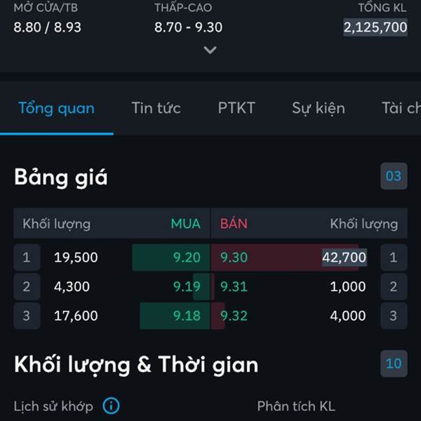Pick buy price 9.18
421x421 pixels.
click(187, 316)
